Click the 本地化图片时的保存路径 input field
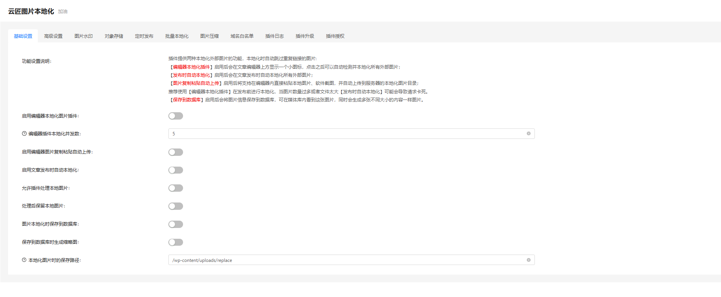 (x=351, y=260)
